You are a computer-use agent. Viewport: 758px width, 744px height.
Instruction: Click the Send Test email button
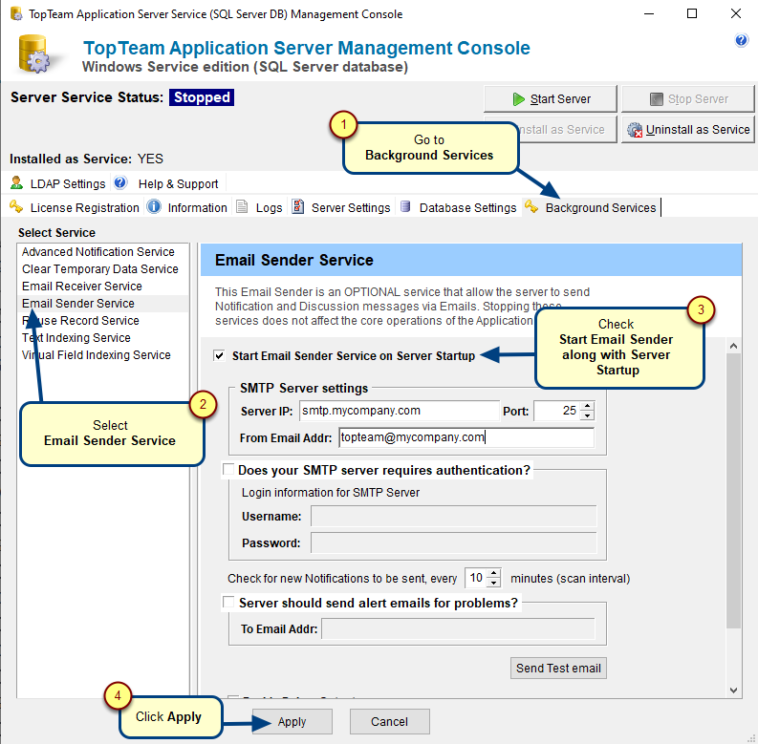pyautogui.click(x=558, y=669)
